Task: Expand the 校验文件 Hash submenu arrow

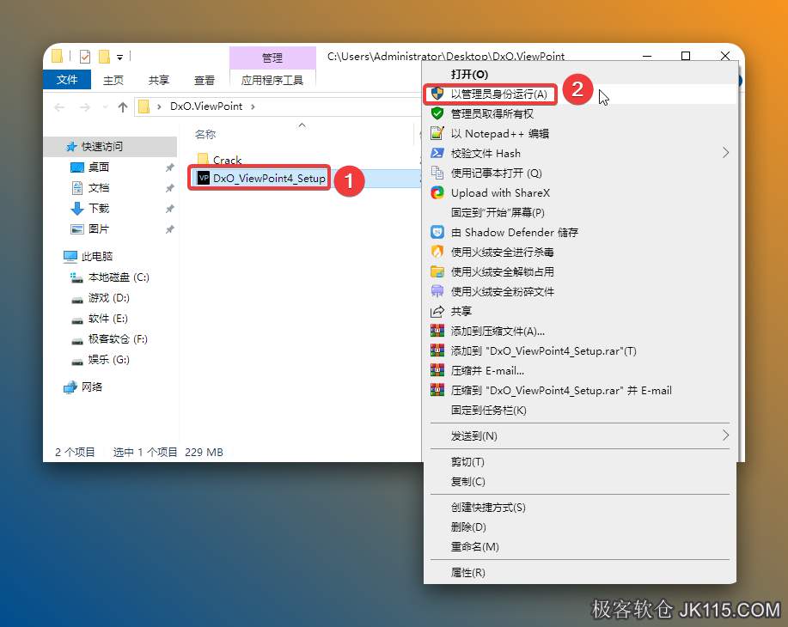Action: 725,152
